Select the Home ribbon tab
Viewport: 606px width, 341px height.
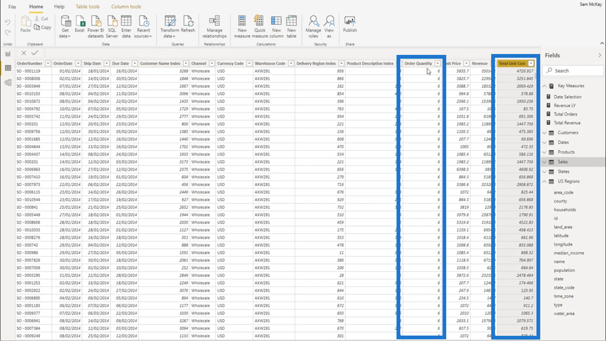pyautogui.click(x=36, y=7)
